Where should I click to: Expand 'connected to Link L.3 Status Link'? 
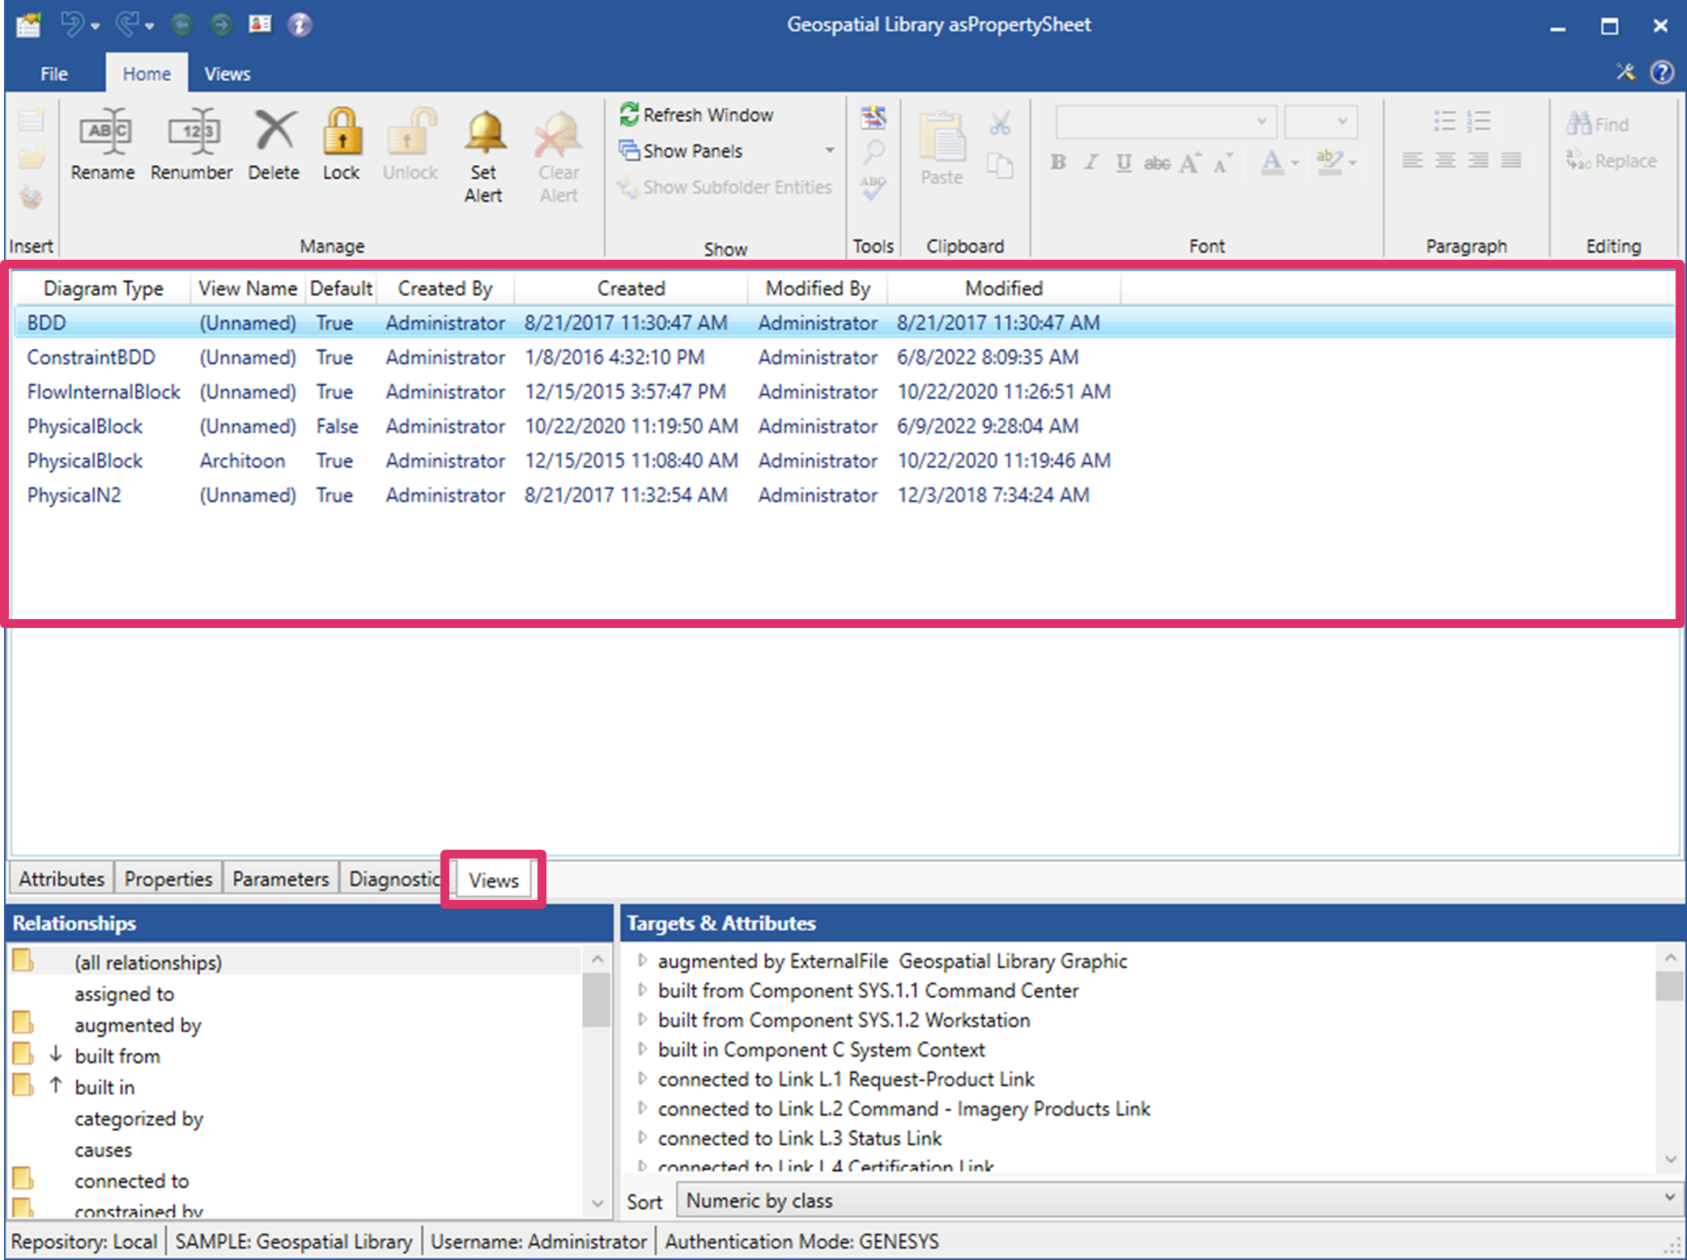click(643, 1138)
